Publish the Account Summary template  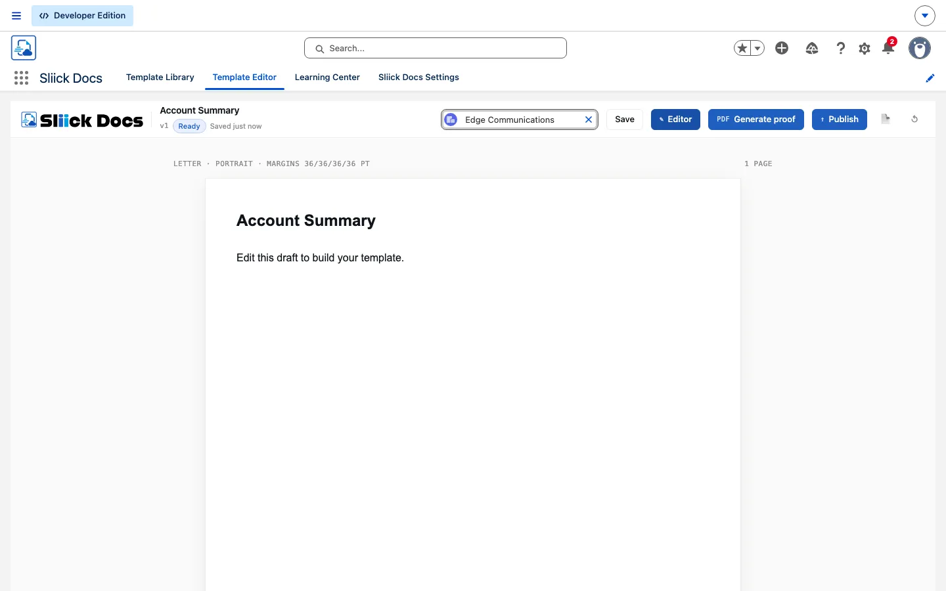coord(840,120)
